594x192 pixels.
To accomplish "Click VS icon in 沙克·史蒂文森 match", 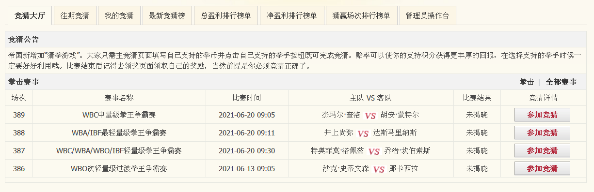I will 379,169.
